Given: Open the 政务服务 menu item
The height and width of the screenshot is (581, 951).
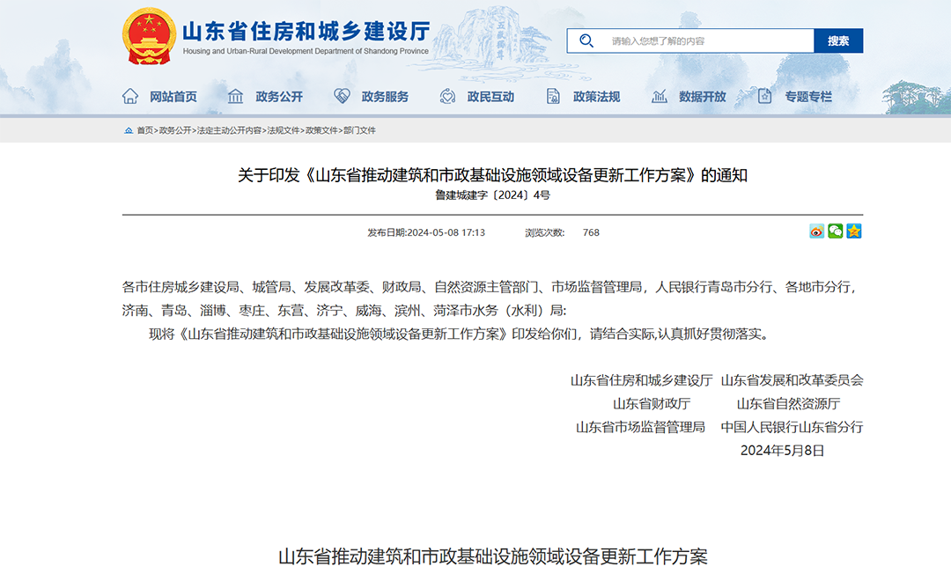Looking at the screenshot, I should point(386,97).
